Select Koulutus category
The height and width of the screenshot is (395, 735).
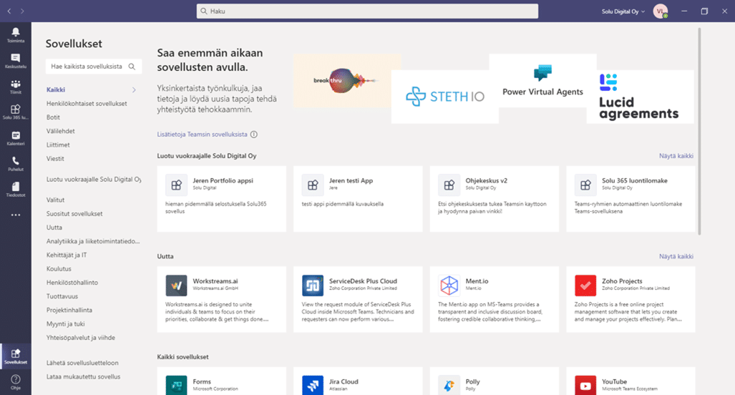tap(59, 268)
